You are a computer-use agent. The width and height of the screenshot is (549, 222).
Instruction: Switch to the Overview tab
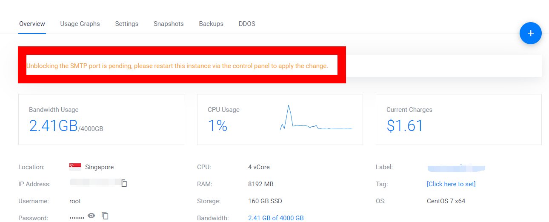pyautogui.click(x=32, y=24)
